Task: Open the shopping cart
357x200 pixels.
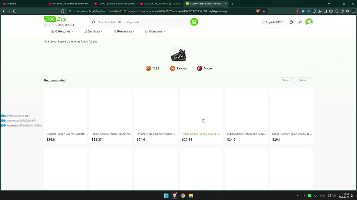Action: (300, 22)
